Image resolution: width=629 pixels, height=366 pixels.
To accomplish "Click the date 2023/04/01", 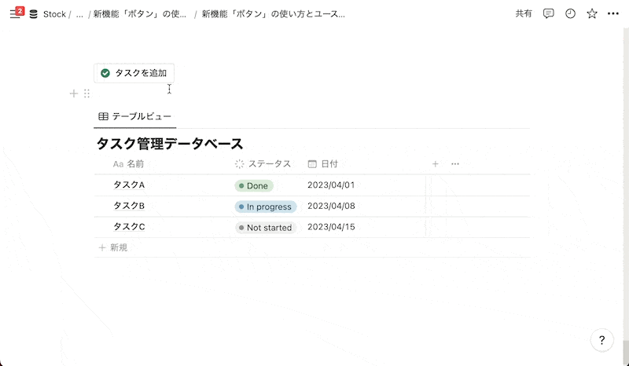I will 331,185.
